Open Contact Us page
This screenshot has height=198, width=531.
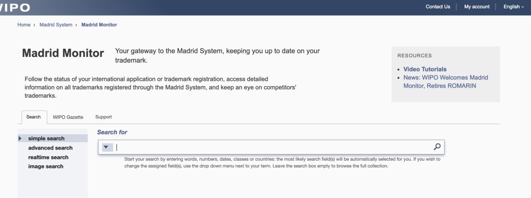[438, 7]
